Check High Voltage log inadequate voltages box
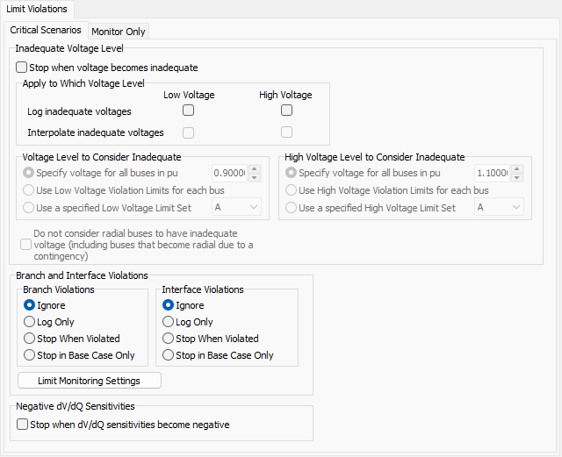The image size is (562, 457). click(286, 111)
